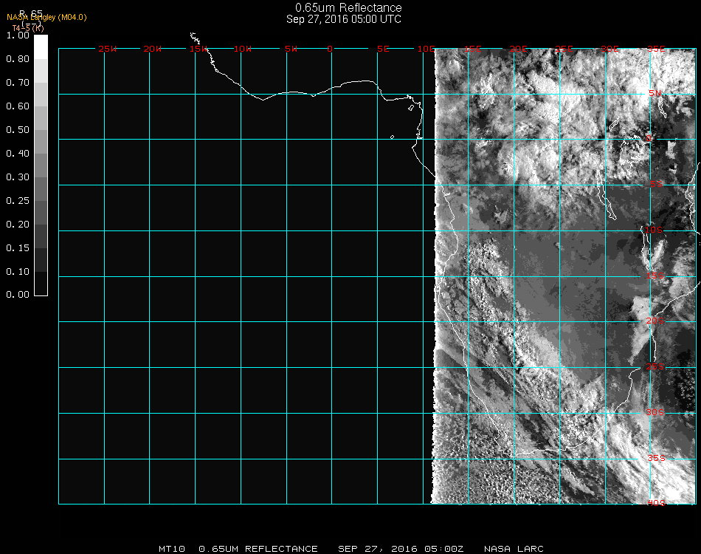701x554 pixels.
Task: Click the 15W longitude label
Action: [x=198, y=49]
